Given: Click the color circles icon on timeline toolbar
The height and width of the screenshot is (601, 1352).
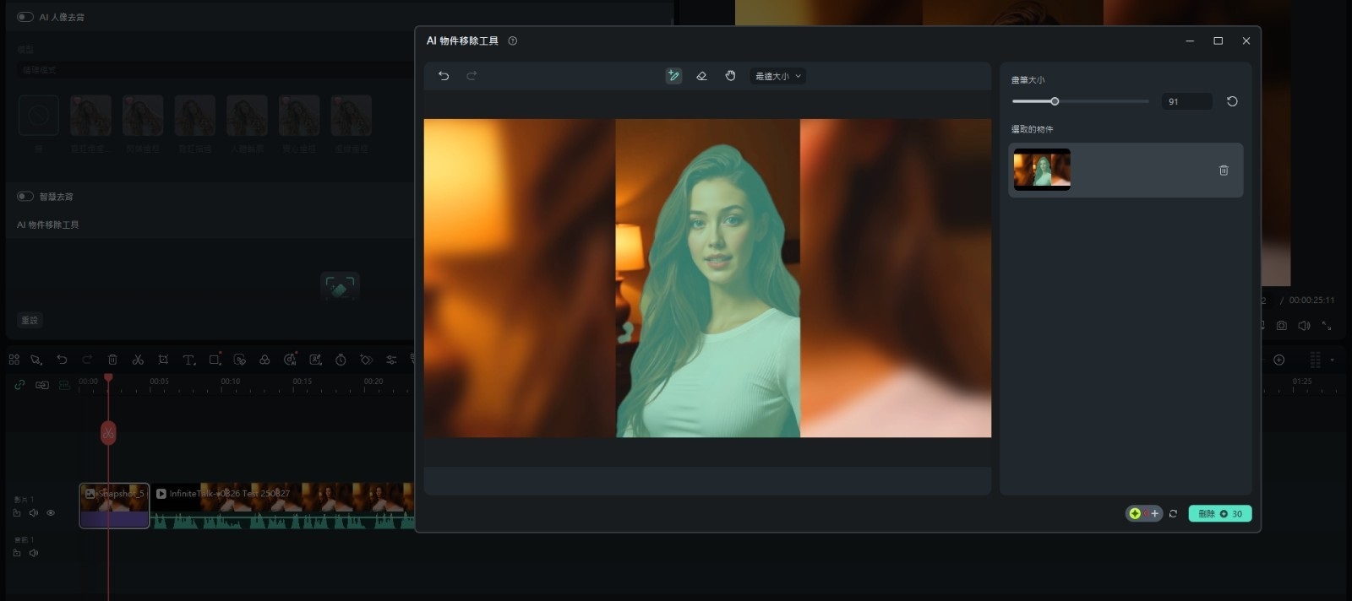Looking at the screenshot, I should pyautogui.click(x=264, y=360).
